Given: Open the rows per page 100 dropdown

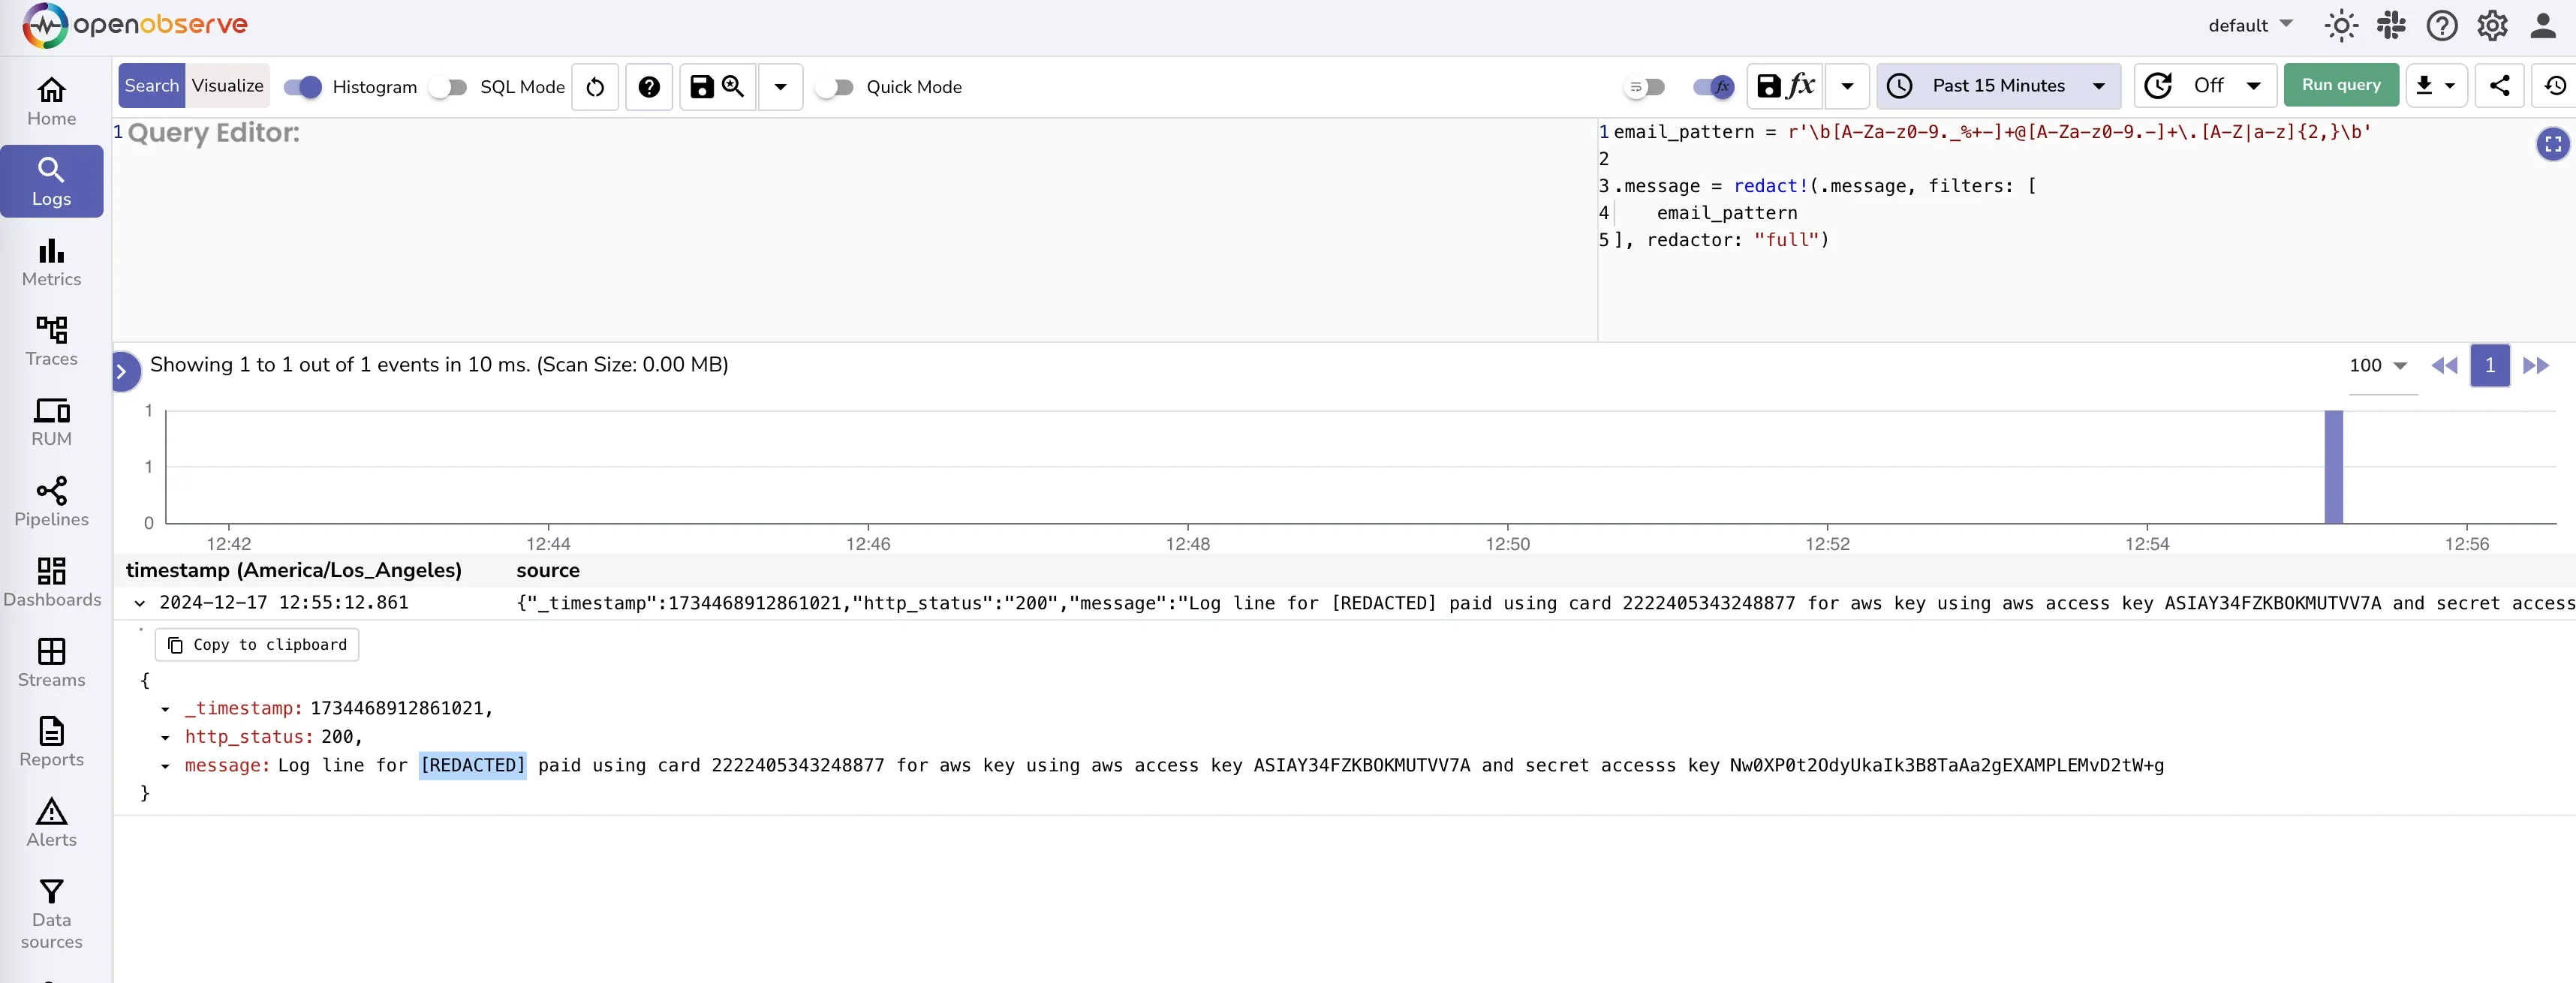Looking at the screenshot, I should coord(2378,366).
